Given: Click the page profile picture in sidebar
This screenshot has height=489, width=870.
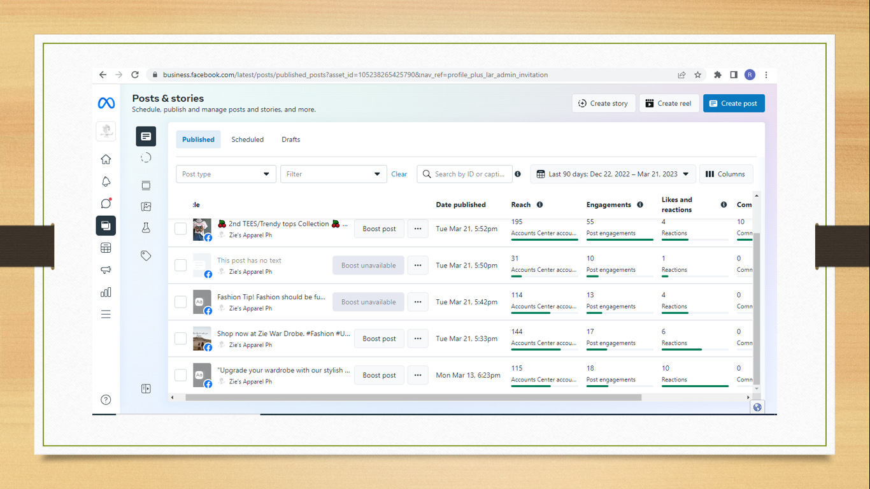Looking at the screenshot, I should [x=106, y=131].
